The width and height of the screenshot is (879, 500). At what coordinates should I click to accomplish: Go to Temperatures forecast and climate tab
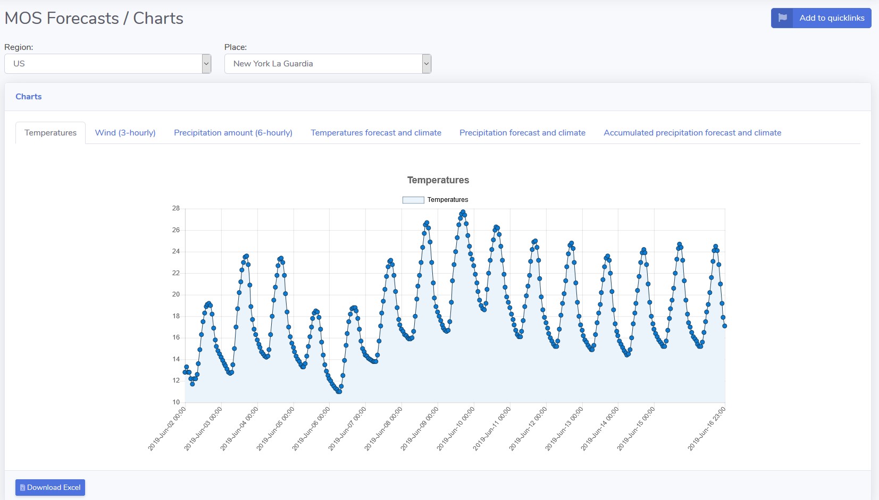click(376, 133)
